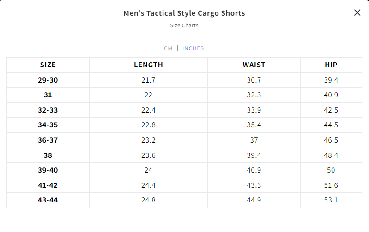Select the 41-42 size row label
Image resolution: width=369 pixels, height=232 pixels.
(48, 185)
